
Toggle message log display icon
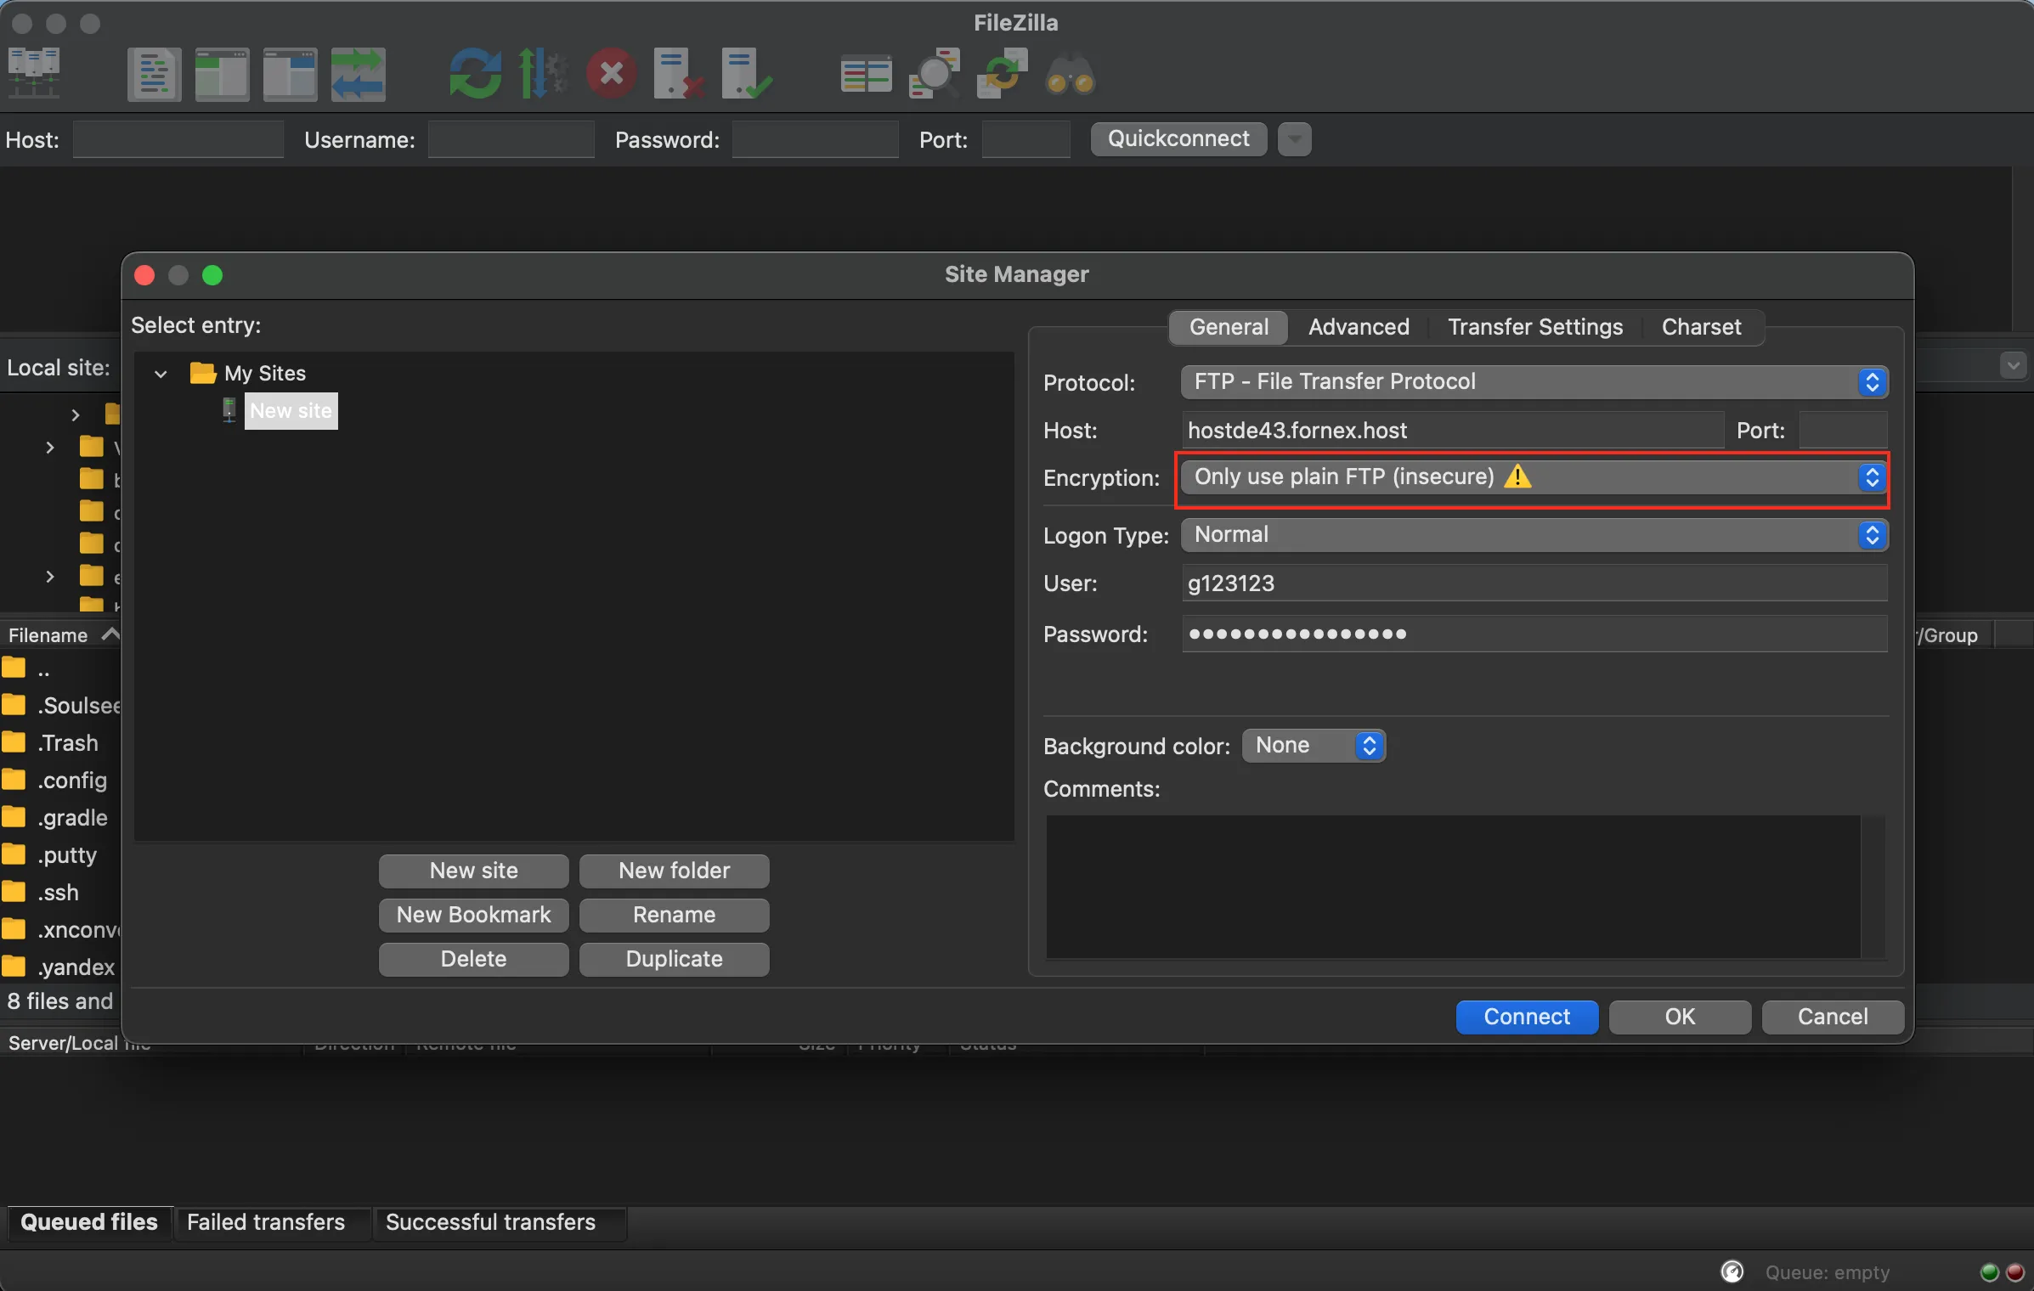(154, 74)
